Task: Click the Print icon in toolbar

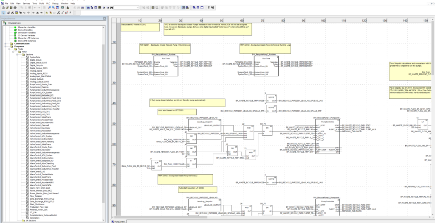Action: (15, 8)
